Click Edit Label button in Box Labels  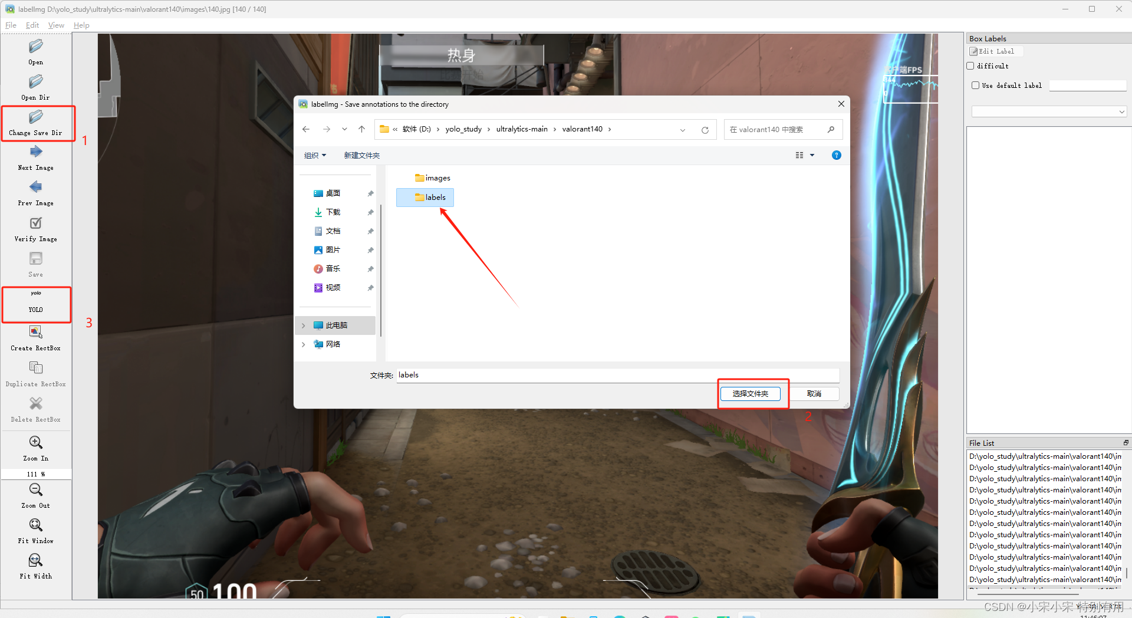click(995, 51)
